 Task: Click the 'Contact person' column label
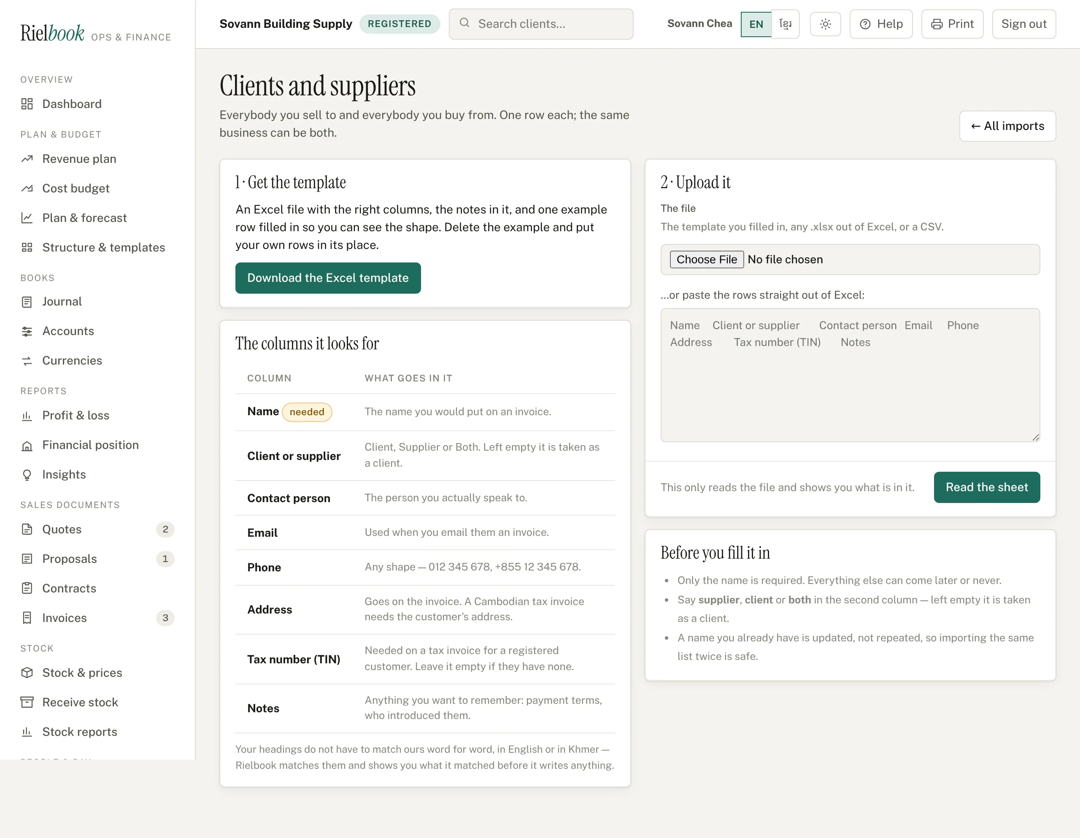pos(289,498)
